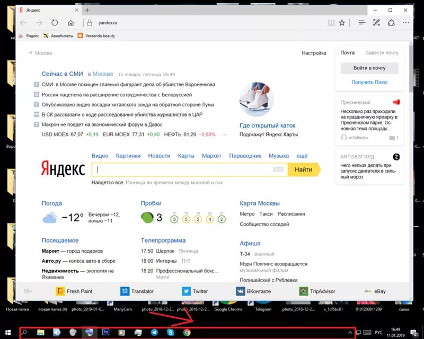The image size is (424, 339).
Task: Click the Share icon in browser toolbar
Action: (x=391, y=23)
